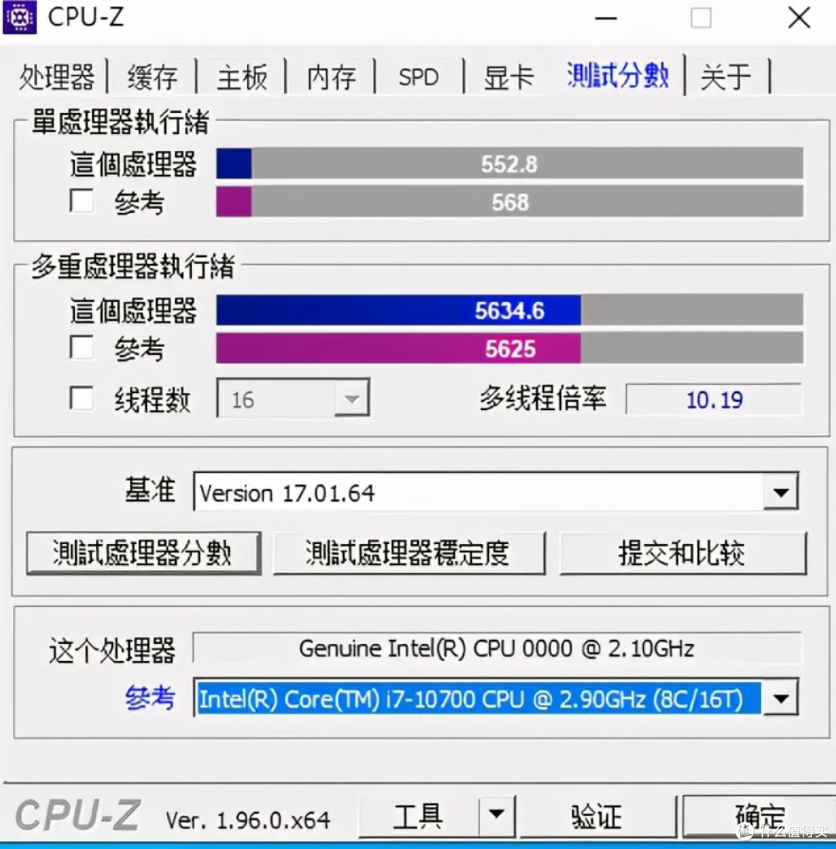Click 測試處理器分數 button
Screen dimensions: 836x849
[x=143, y=553]
